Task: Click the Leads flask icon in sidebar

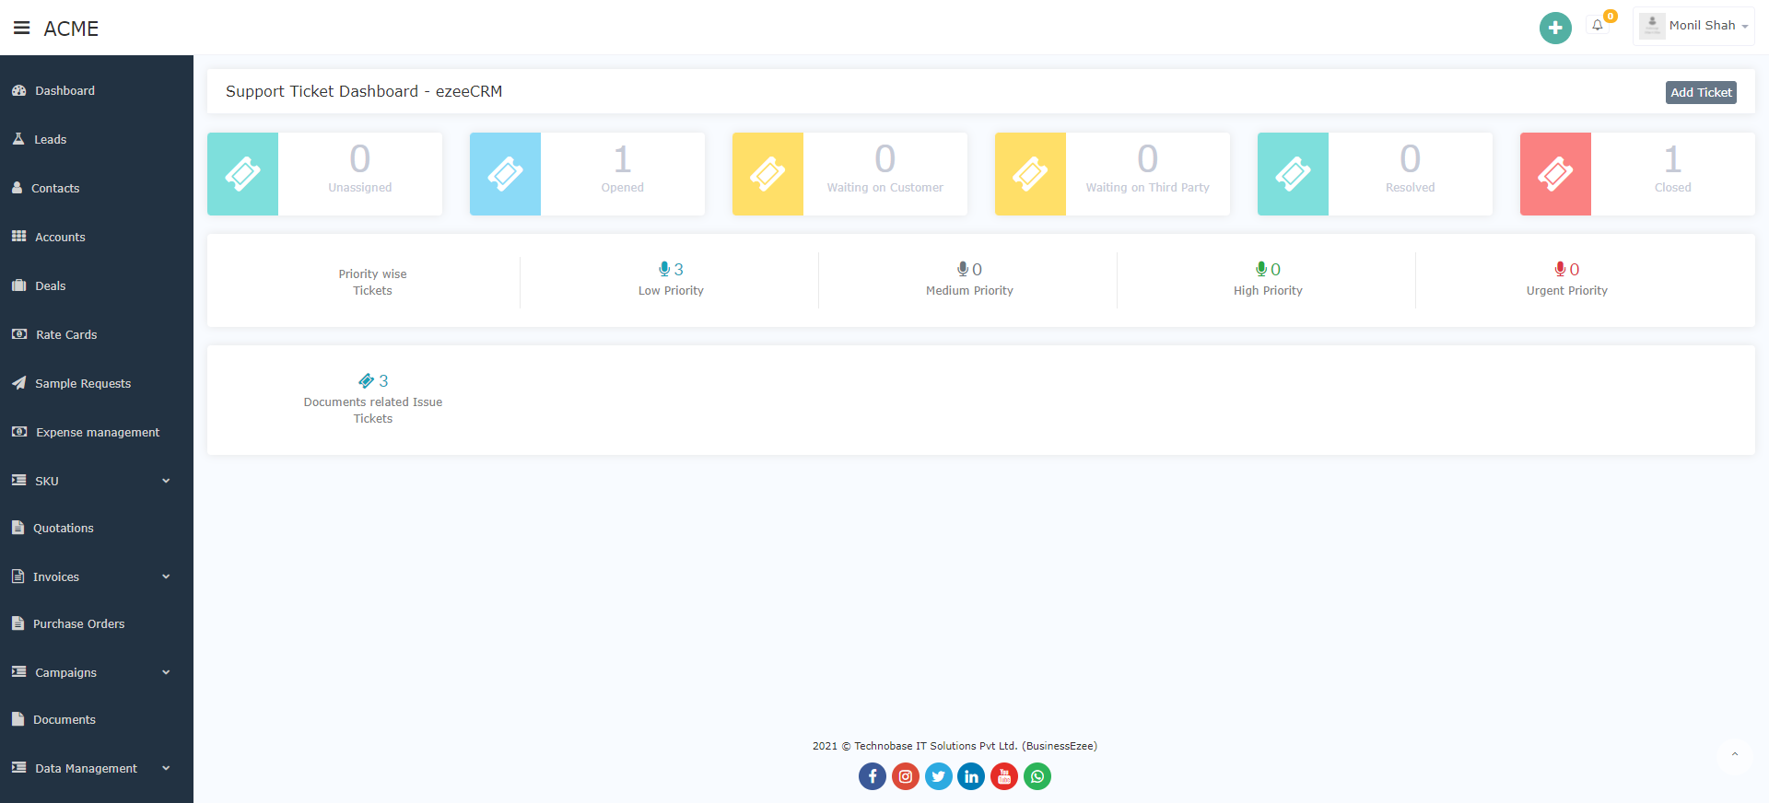Action: 18,139
